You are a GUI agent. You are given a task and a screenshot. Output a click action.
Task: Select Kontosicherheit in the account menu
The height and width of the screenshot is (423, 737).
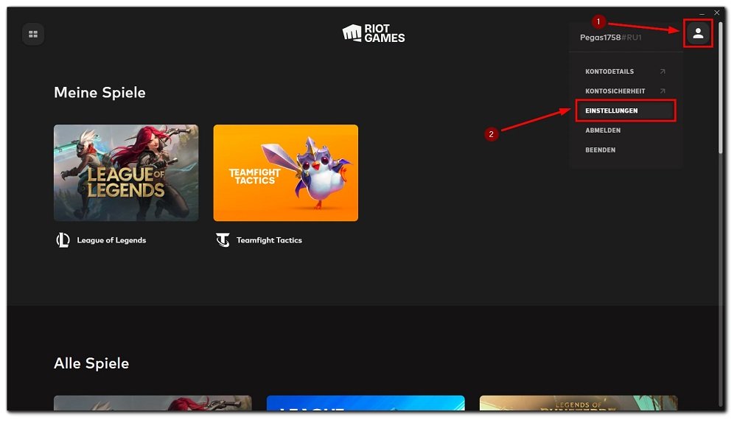[x=615, y=91]
